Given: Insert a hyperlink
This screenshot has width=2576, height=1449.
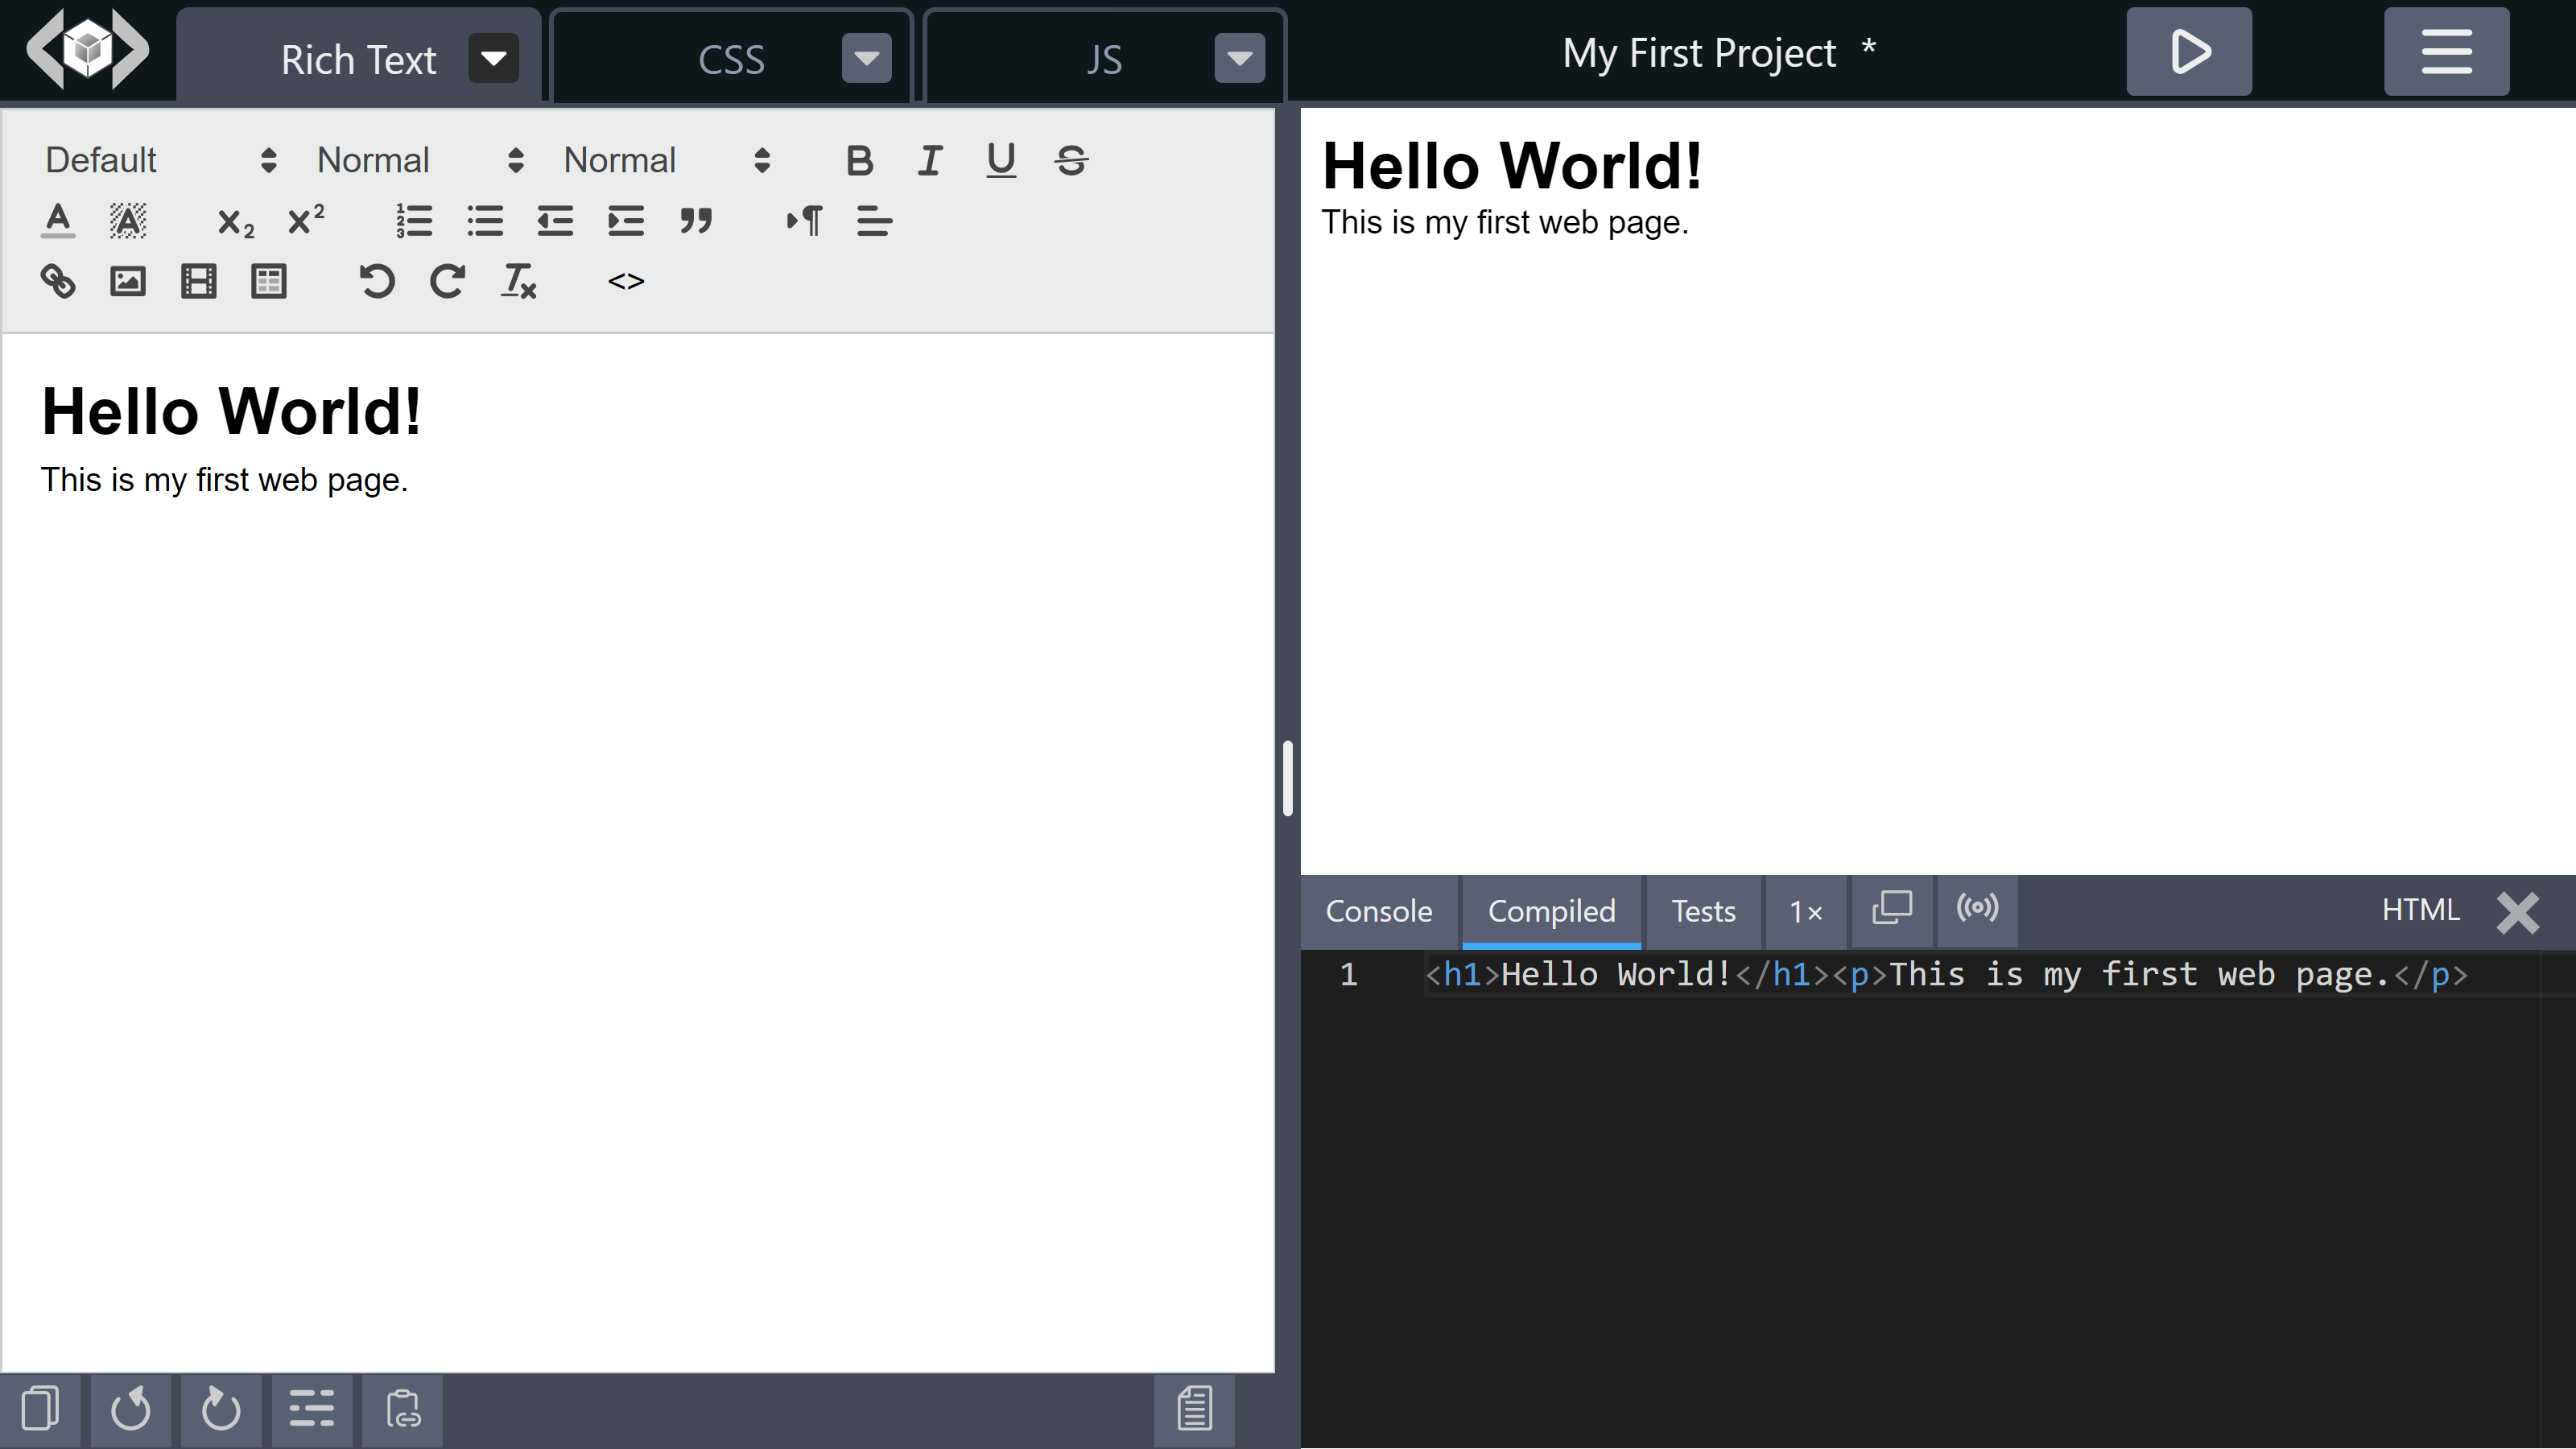Looking at the screenshot, I should click(x=58, y=281).
